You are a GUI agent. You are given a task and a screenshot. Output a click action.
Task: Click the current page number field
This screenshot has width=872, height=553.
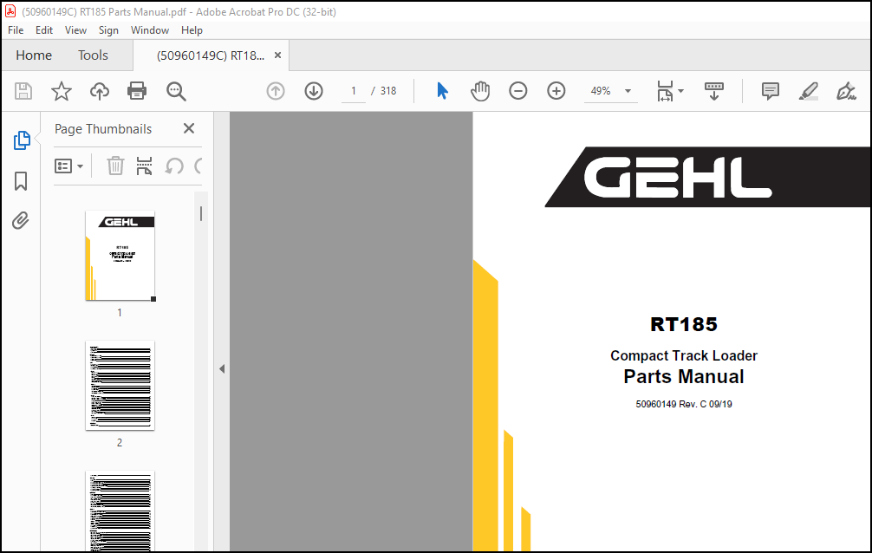click(x=353, y=91)
